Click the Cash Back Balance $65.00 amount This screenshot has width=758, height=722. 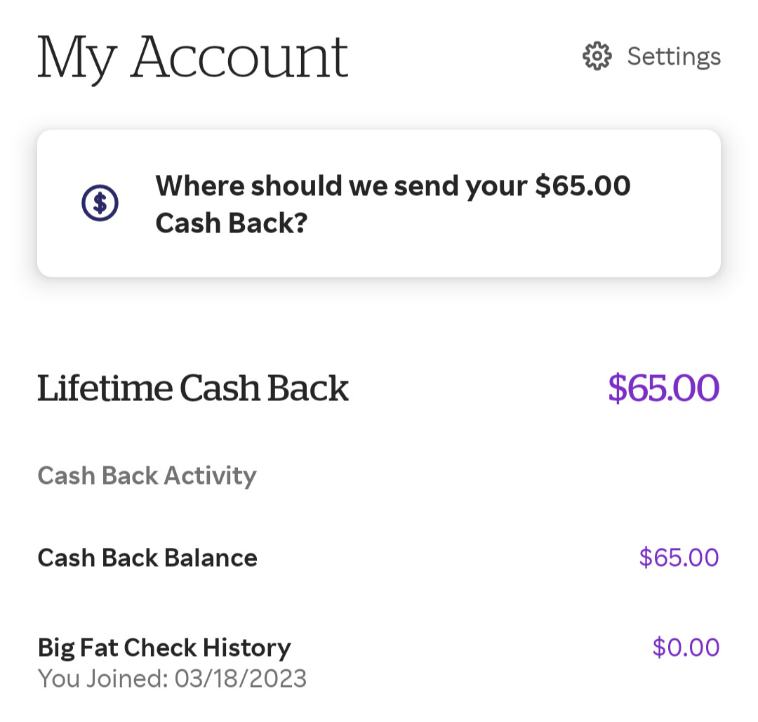(679, 558)
